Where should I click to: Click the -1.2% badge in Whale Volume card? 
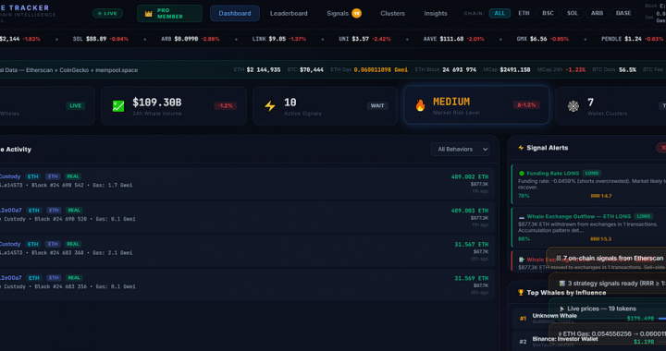click(x=225, y=105)
